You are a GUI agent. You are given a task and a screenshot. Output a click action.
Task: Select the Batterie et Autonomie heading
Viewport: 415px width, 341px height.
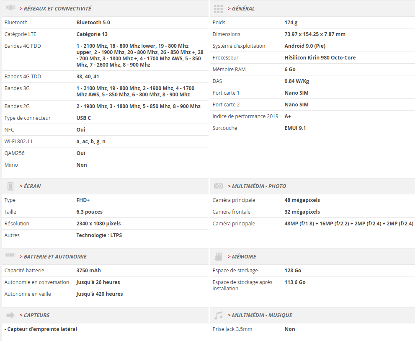pyautogui.click(x=55, y=256)
